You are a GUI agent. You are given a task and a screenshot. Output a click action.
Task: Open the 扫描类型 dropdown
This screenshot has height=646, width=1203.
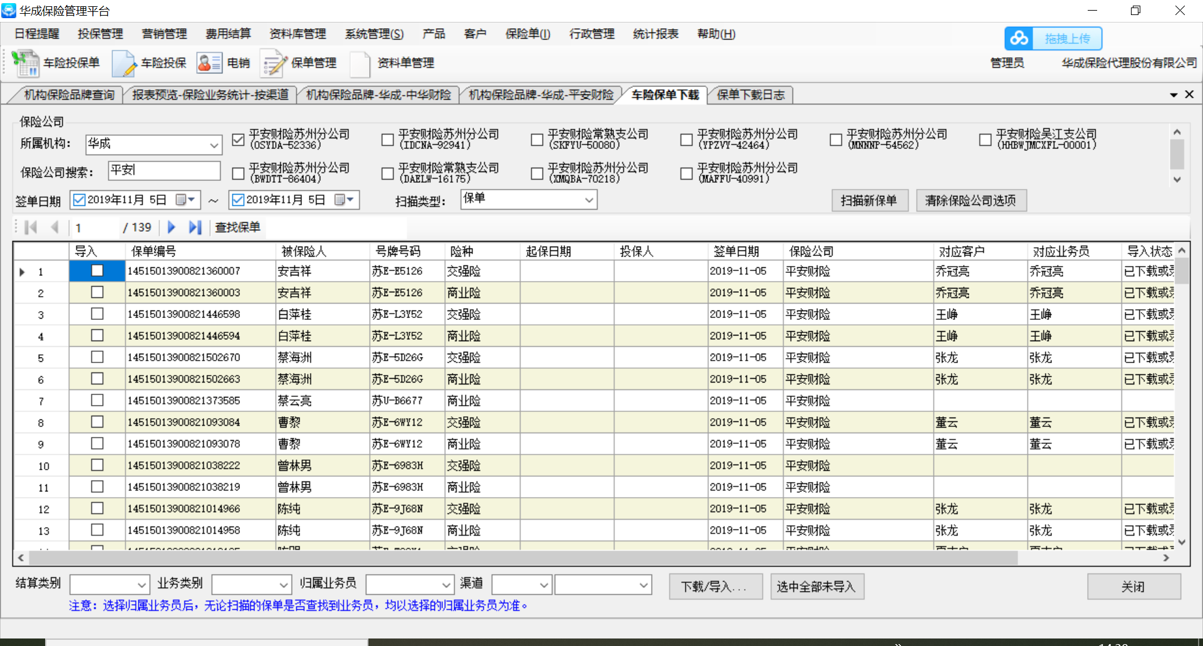(588, 200)
